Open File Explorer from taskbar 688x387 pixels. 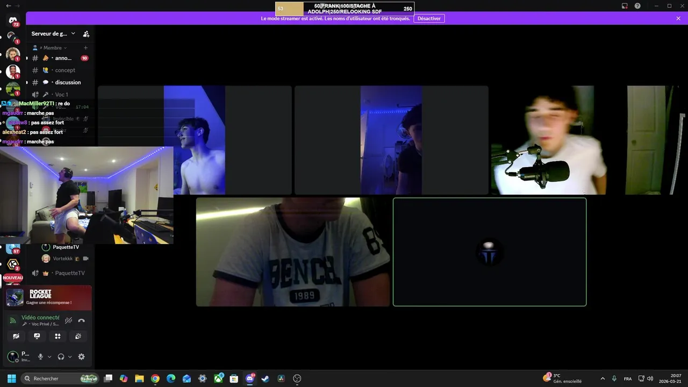[139, 378]
